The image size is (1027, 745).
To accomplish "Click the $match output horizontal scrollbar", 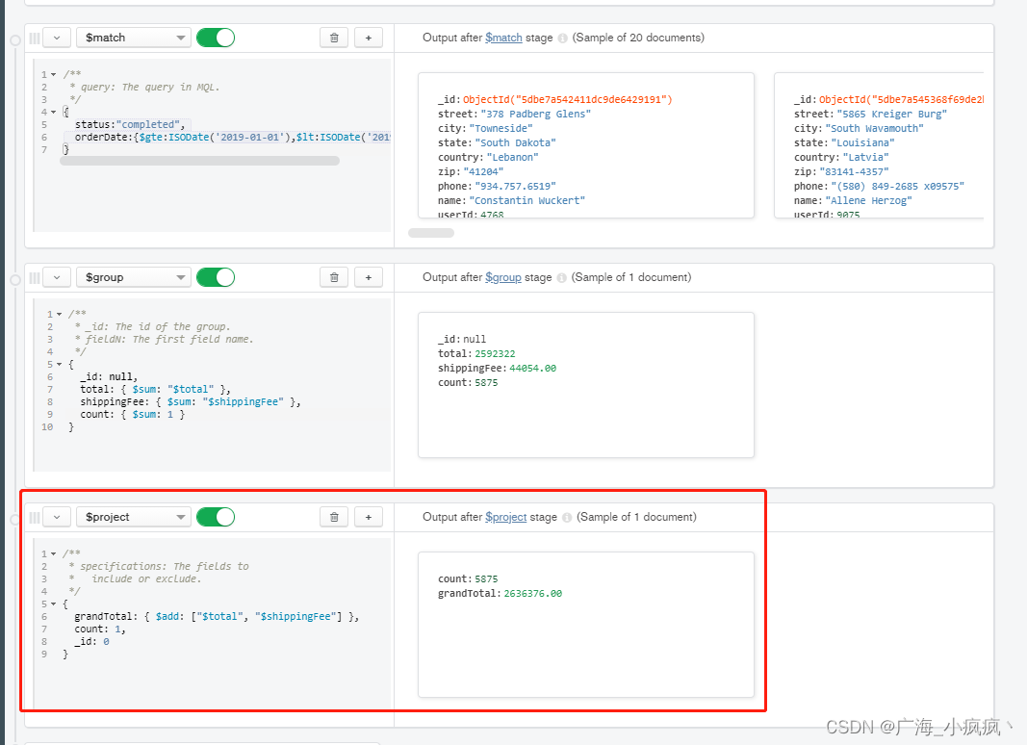I will [431, 233].
